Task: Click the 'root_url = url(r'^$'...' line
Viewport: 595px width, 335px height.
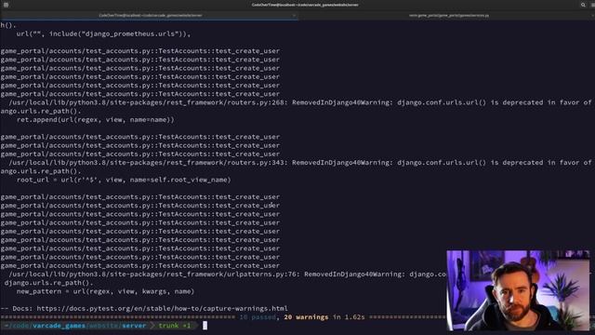Action: coord(124,180)
